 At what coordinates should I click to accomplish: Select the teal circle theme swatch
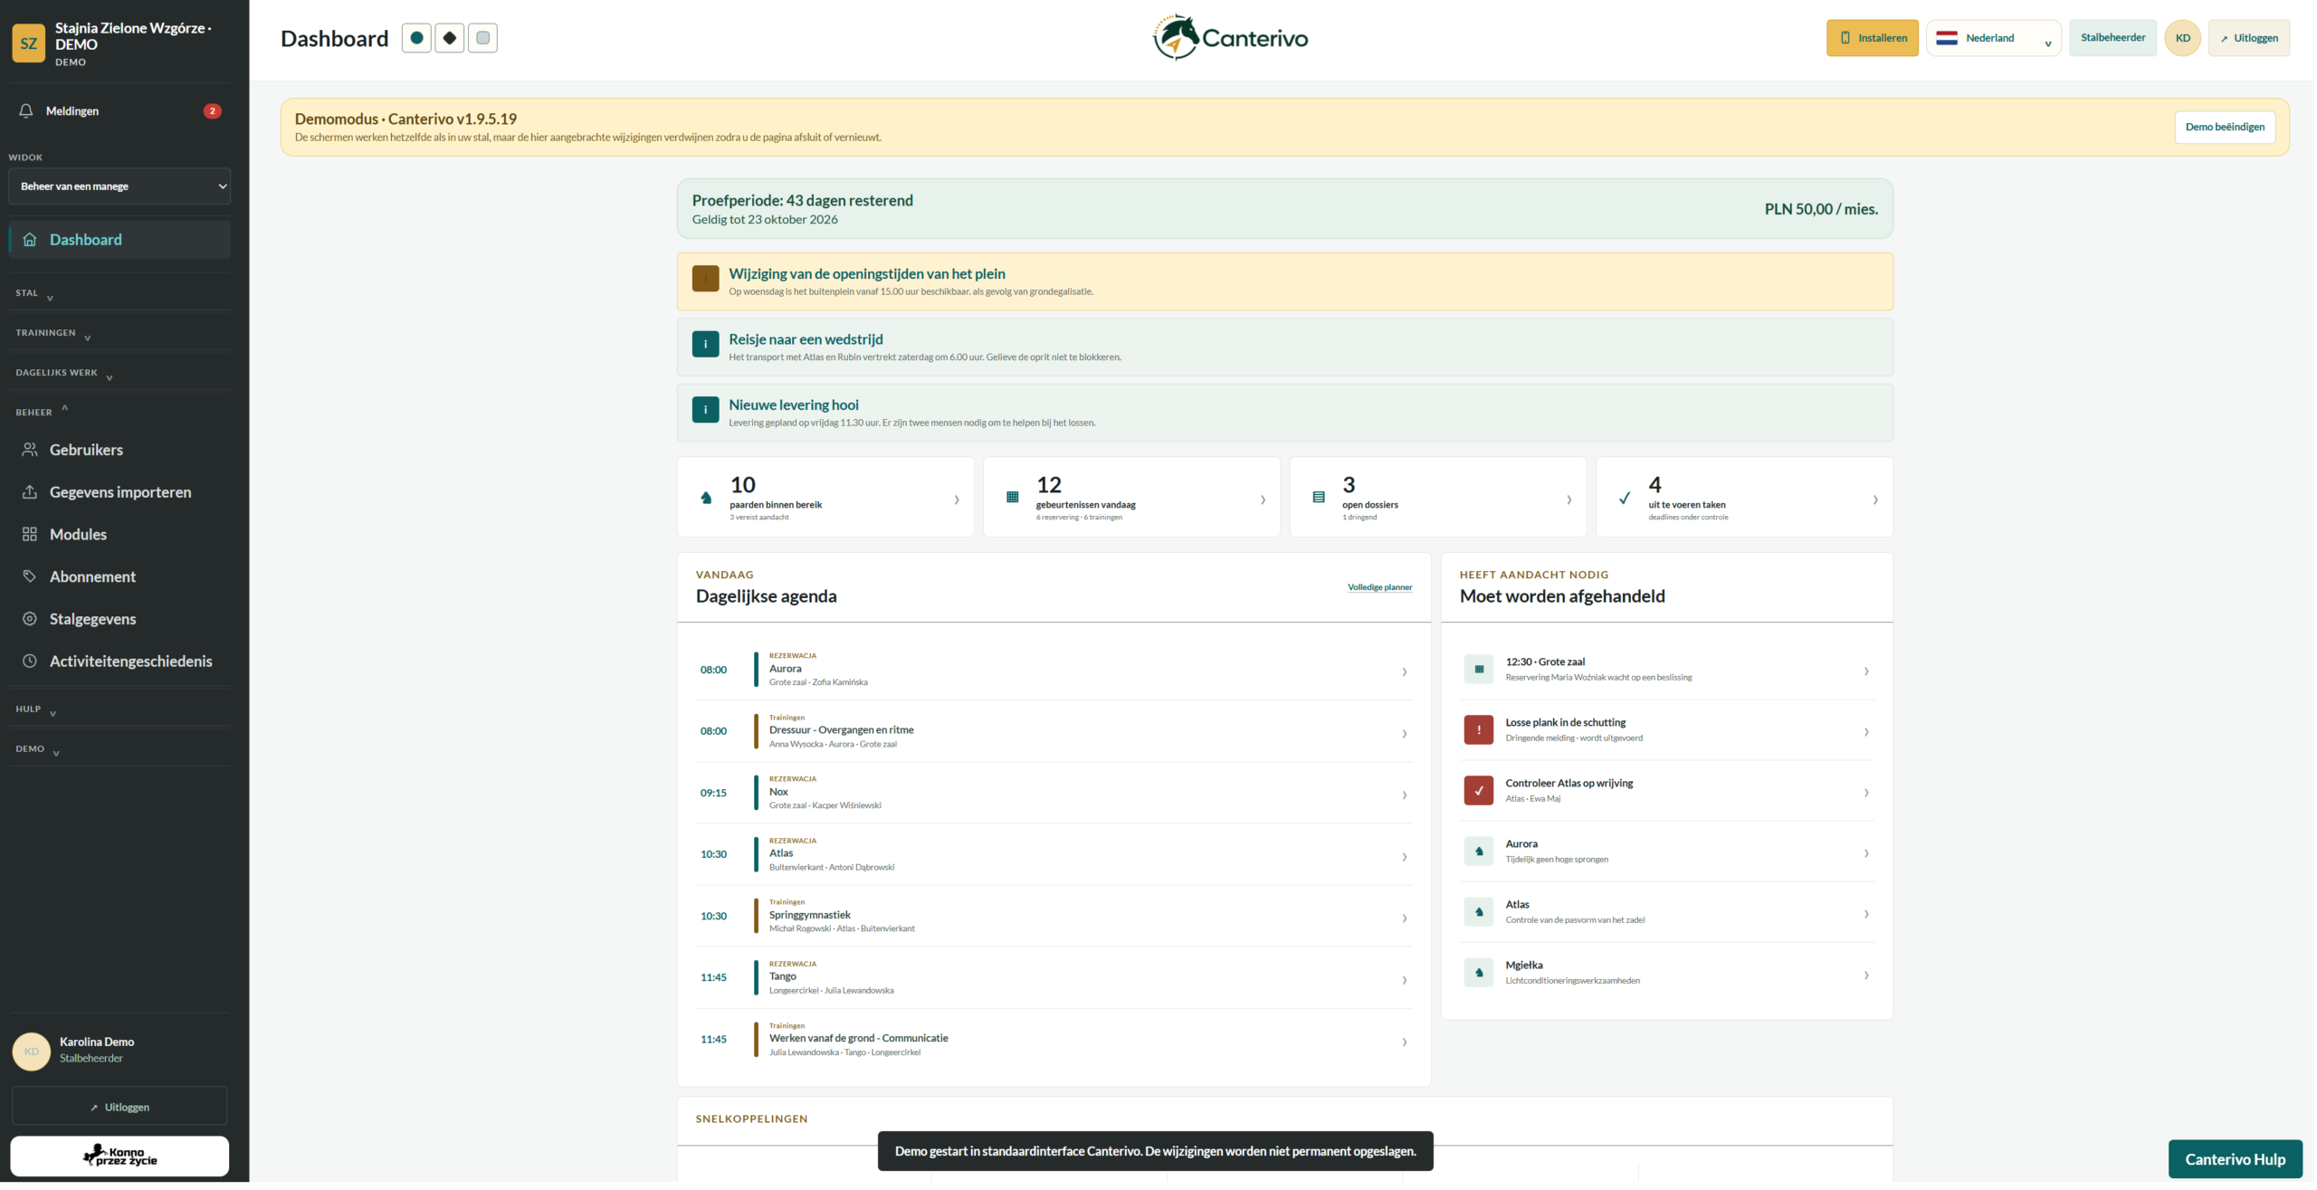416,38
